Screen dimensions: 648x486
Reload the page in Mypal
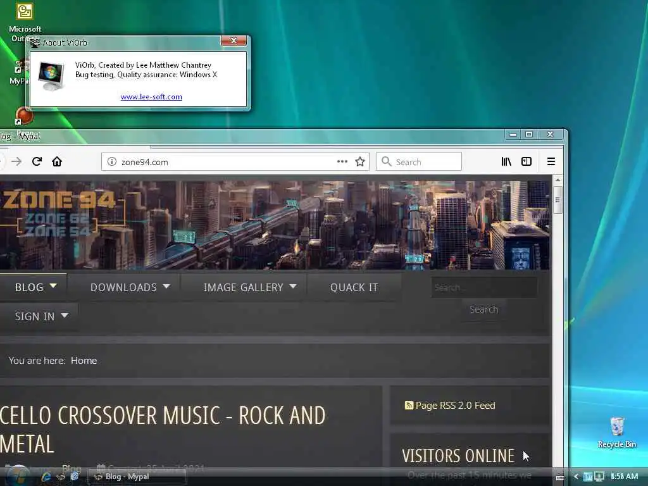(37, 161)
